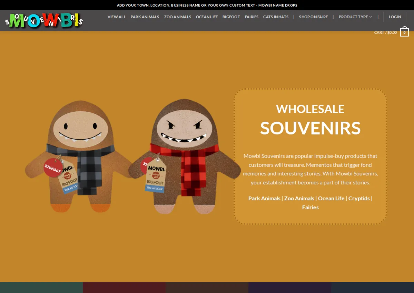This screenshot has width=414, height=293.
Task: Open the Park Animals menu item
Action: pos(145,17)
